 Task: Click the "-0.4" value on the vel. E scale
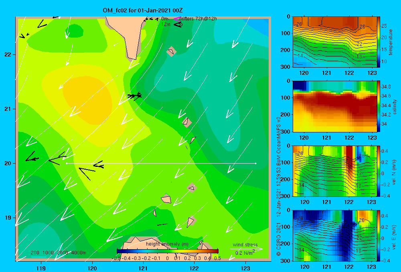(385, 260)
